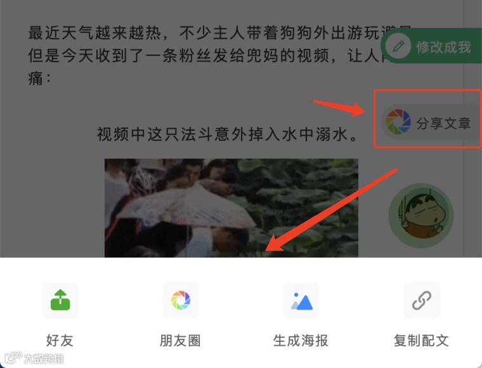The width and height of the screenshot is (482, 368).
Task: Open the umbrella crowd video thumbnail
Action: point(231,208)
